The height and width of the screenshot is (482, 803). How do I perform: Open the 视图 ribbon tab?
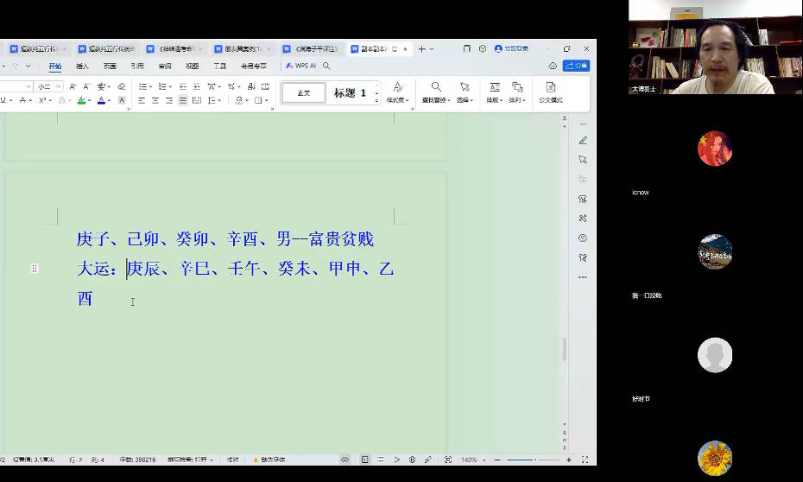(x=192, y=66)
